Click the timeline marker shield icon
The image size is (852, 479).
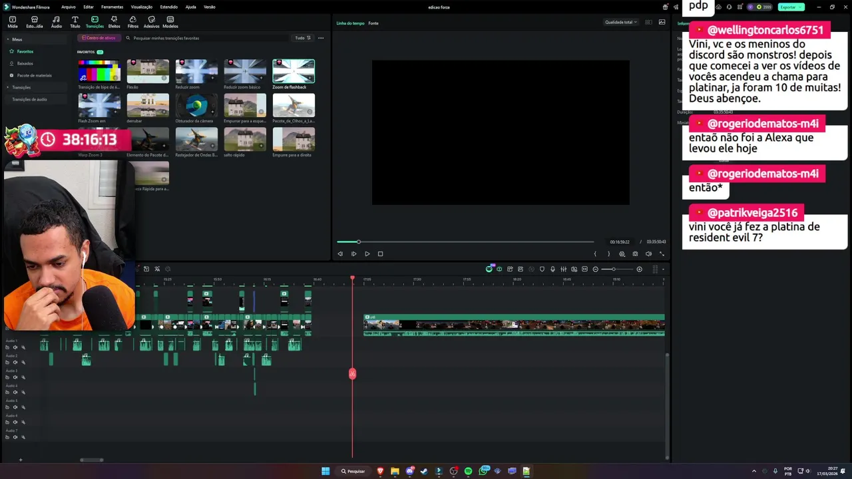(542, 269)
